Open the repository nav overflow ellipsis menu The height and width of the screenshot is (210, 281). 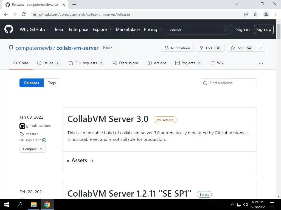(x=261, y=63)
